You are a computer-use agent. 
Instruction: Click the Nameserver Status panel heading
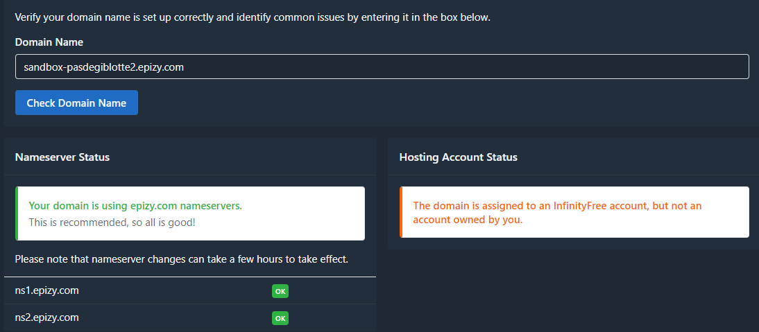(62, 157)
